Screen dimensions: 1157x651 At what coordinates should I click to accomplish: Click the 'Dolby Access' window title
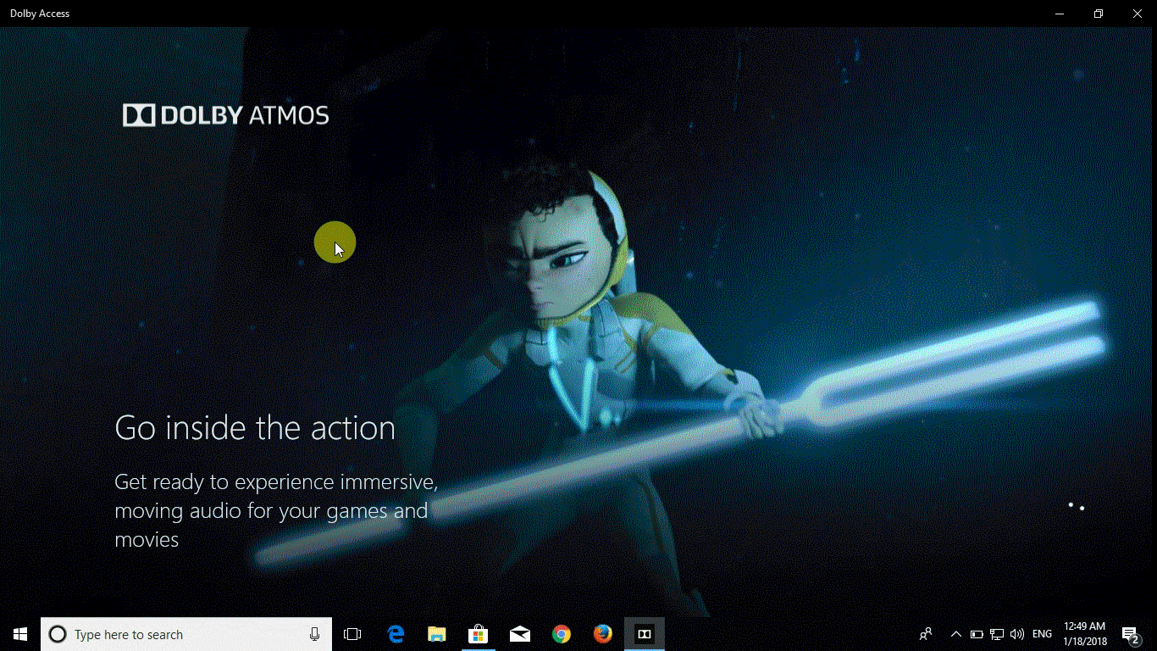pyautogui.click(x=40, y=14)
